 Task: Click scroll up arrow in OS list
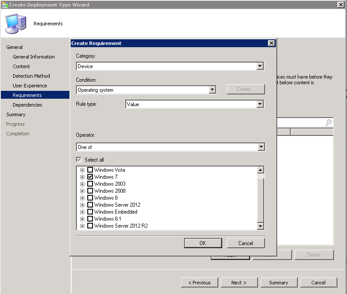[x=261, y=170]
